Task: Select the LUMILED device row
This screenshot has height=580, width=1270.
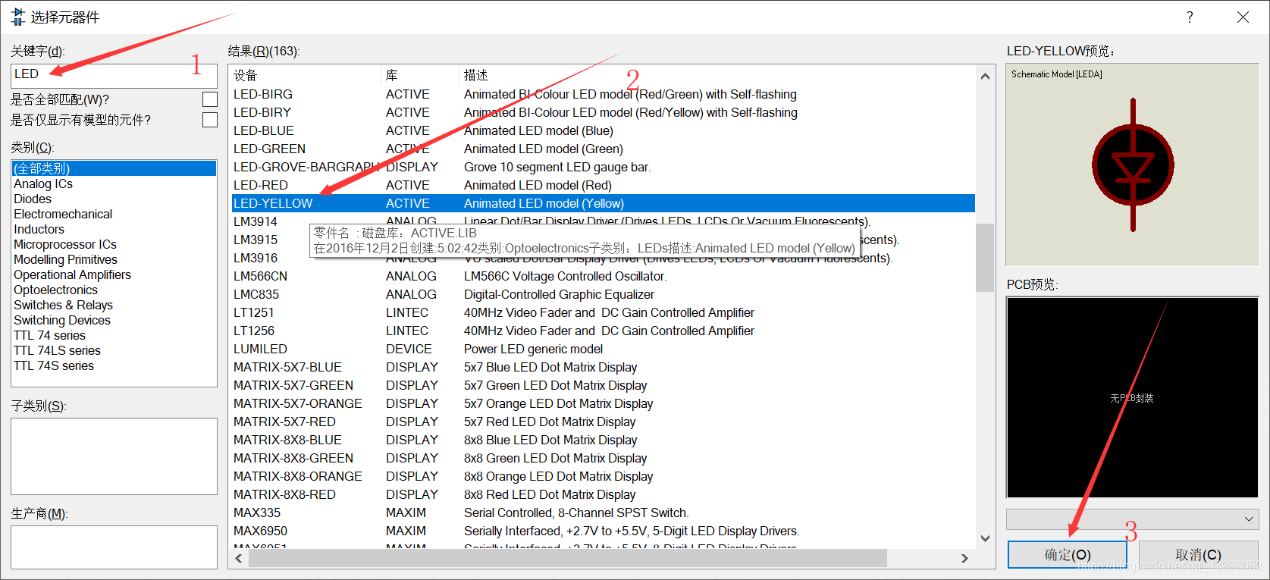Action: click(x=603, y=349)
